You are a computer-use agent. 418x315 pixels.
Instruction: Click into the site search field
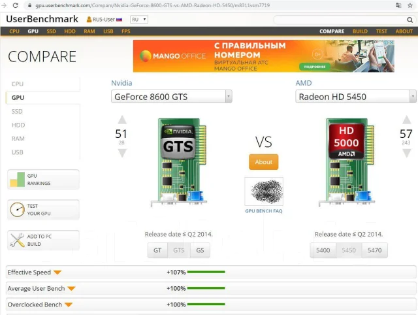point(340,20)
